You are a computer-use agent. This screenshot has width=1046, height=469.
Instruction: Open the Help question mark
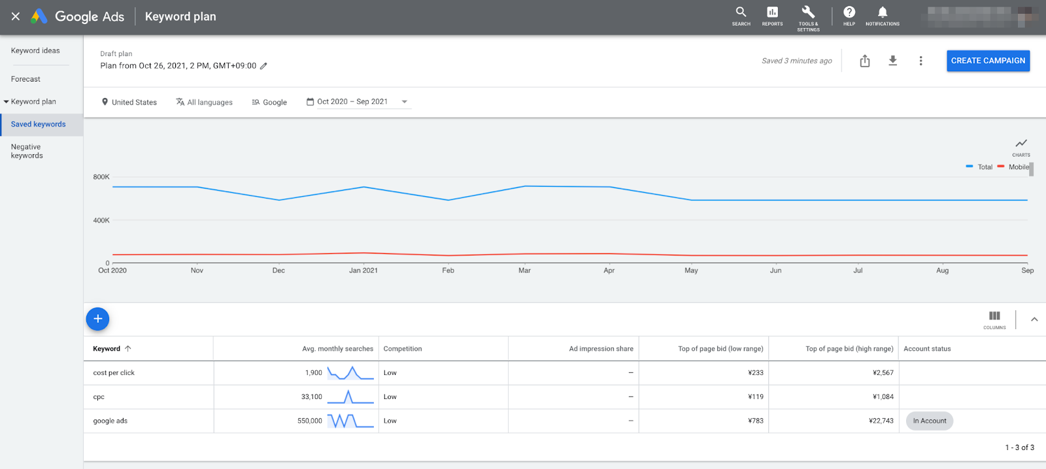click(x=849, y=16)
